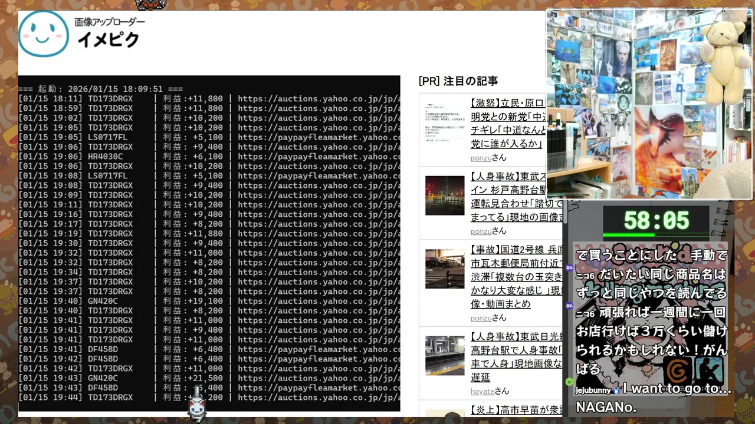Click the purple 匿名 badge by だいたい同じ商品名 message
The image size is (755, 424).
point(569,268)
